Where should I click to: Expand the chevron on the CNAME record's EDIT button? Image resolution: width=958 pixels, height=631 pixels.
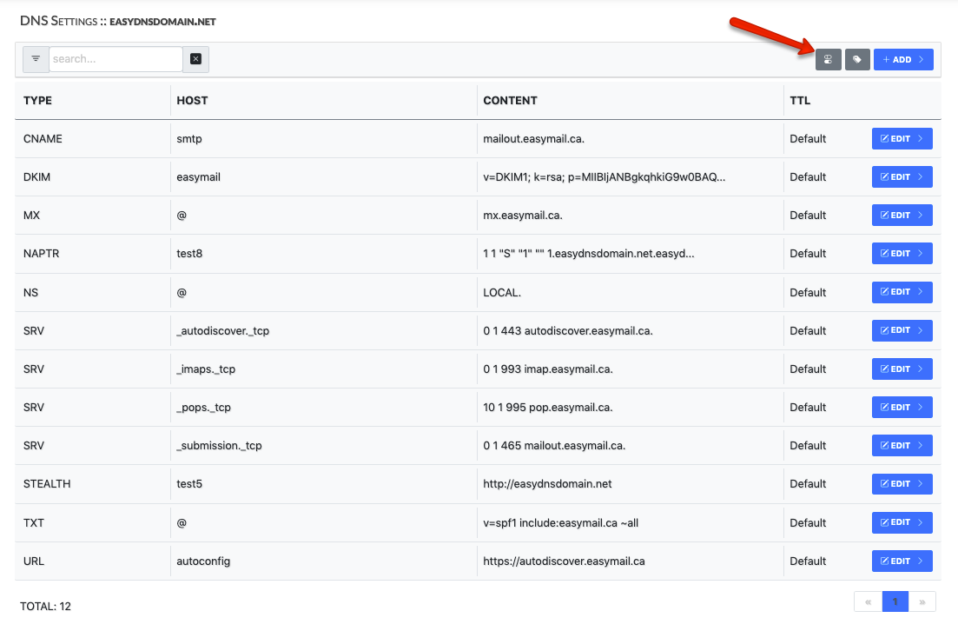pyautogui.click(x=922, y=138)
